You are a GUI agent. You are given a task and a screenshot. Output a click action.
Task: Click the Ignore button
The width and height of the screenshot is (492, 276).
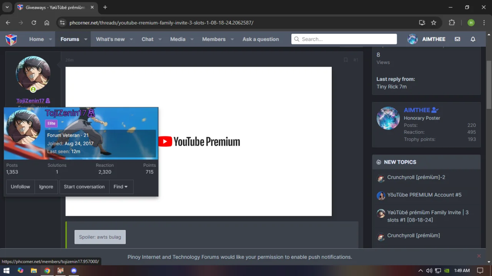point(46,187)
